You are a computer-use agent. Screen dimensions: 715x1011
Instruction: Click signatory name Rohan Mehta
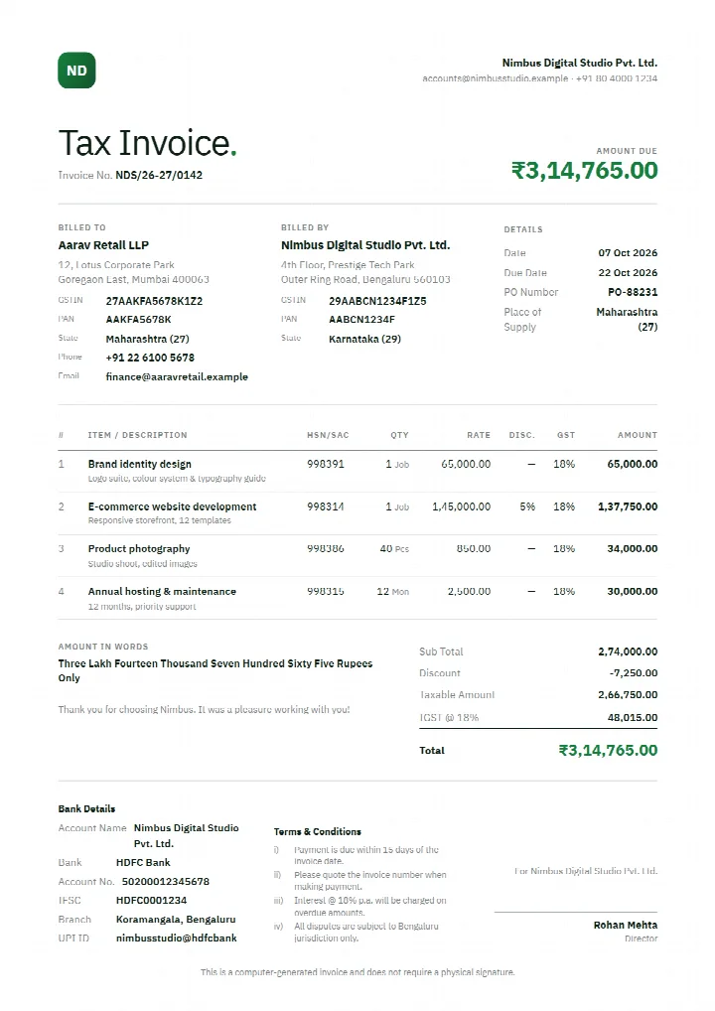(626, 925)
